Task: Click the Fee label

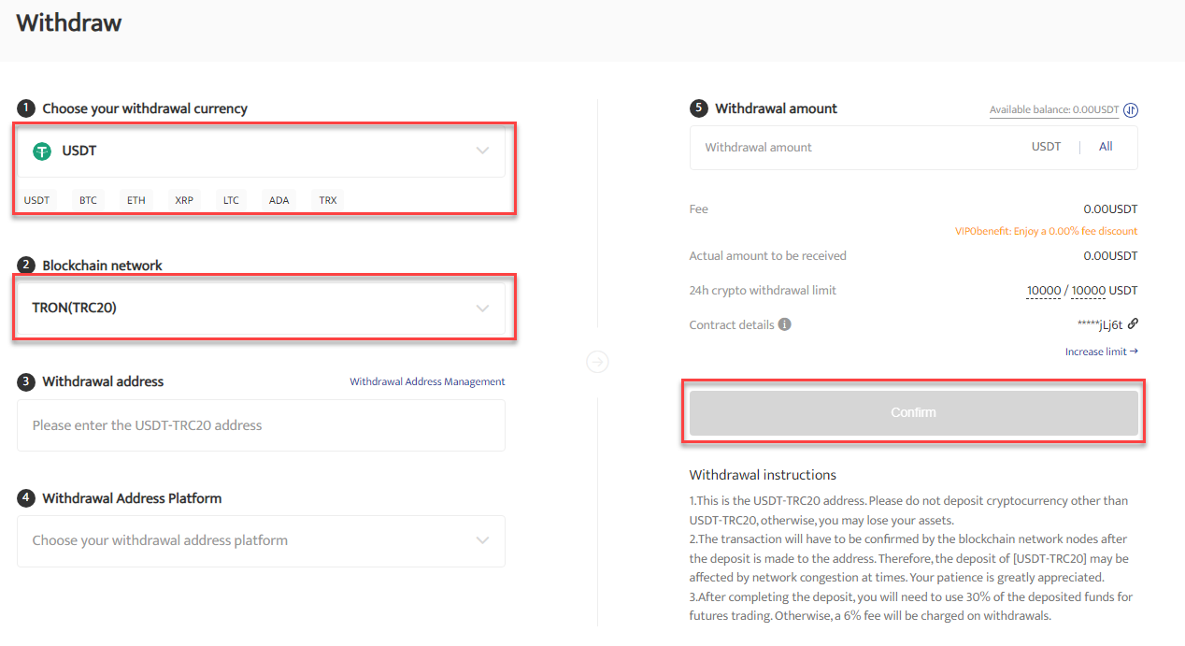Action: (x=699, y=209)
